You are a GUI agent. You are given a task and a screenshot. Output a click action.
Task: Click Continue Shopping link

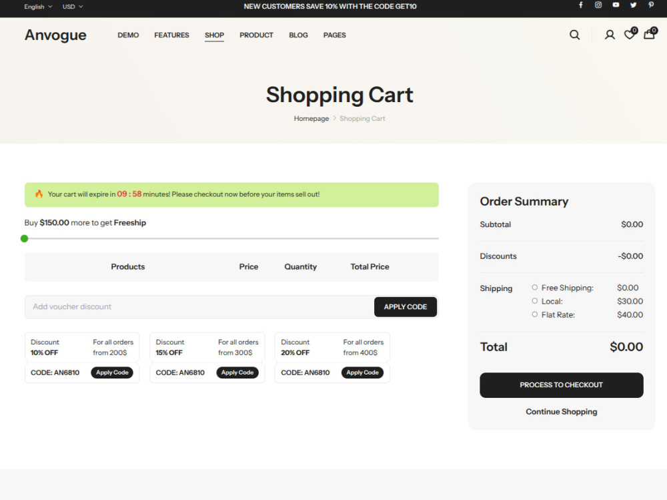tap(562, 412)
